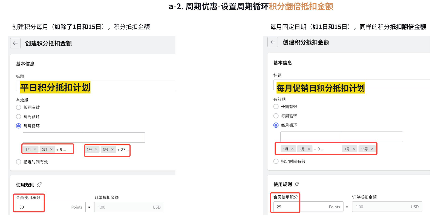Remove the 2号 day tag
This screenshot has width=438, height=220.
[96, 149]
